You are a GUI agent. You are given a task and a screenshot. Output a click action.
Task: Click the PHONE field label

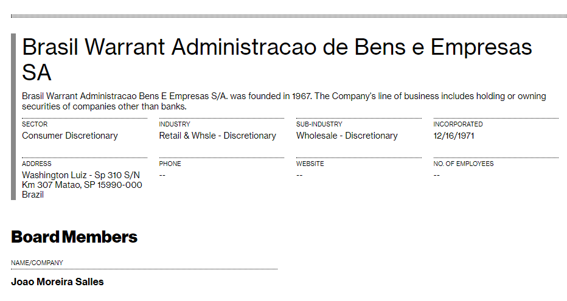[170, 164]
